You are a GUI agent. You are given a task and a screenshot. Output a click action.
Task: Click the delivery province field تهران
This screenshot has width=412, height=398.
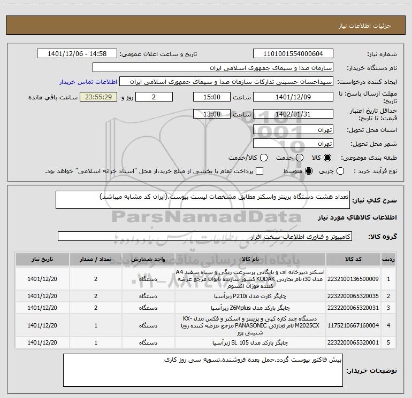(293, 130)
